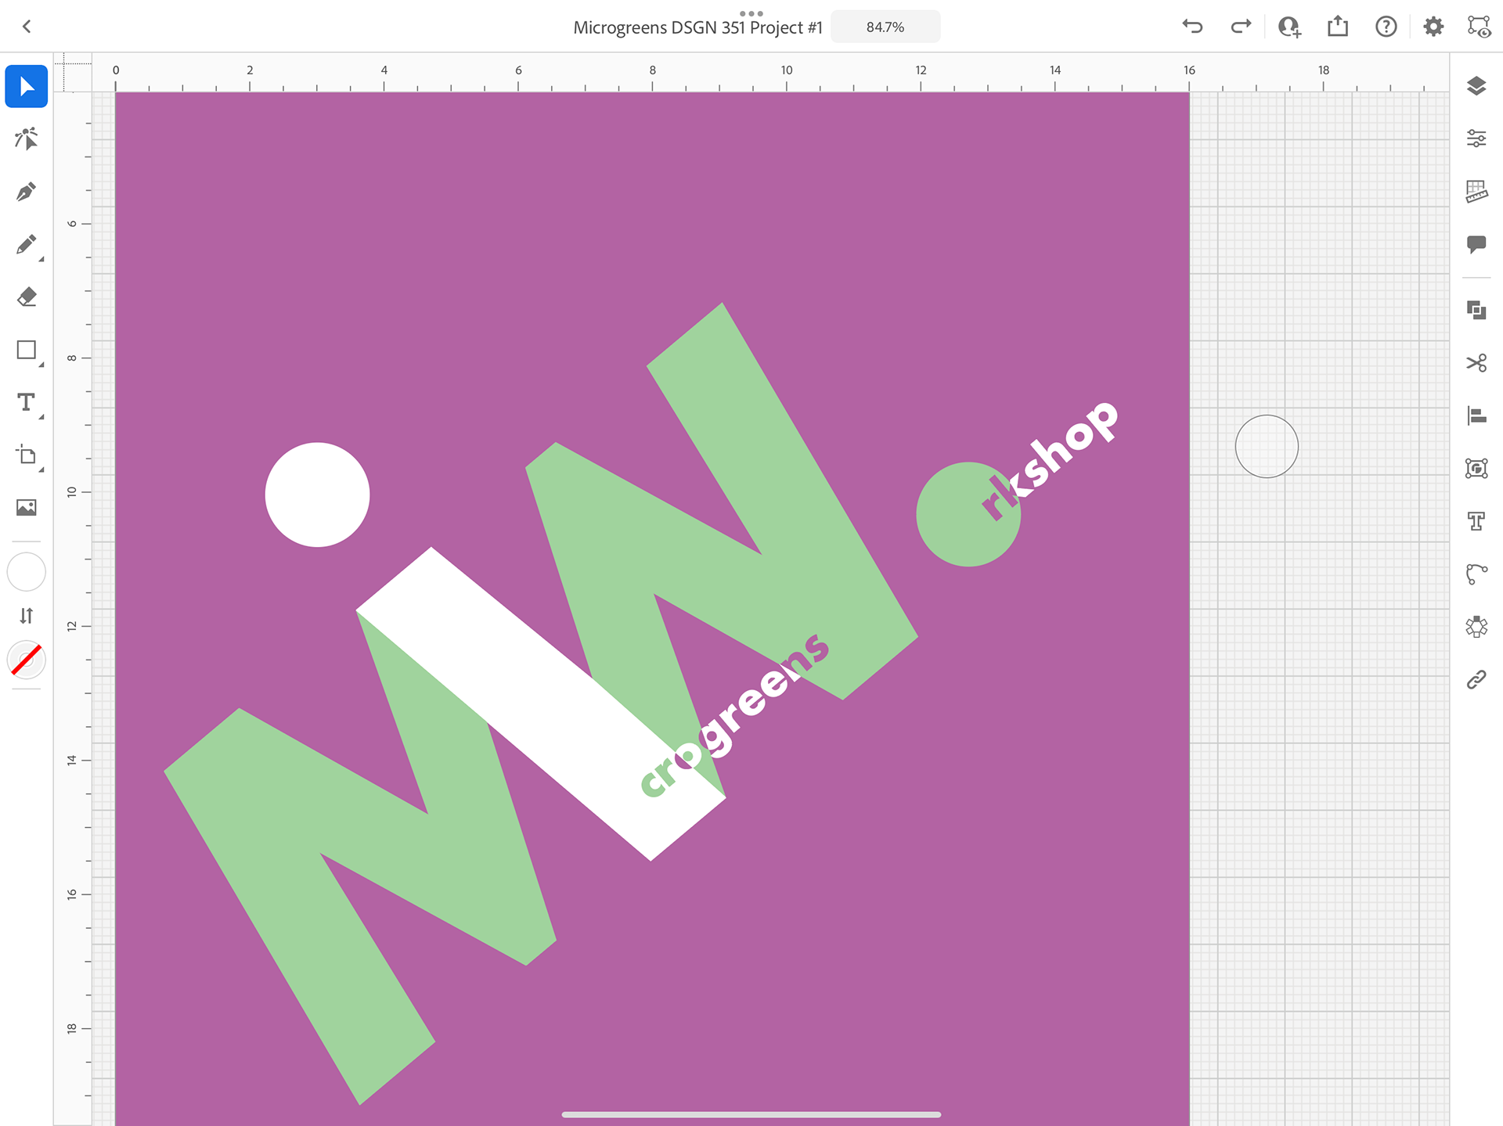1503x1126 pixels.
Task: Toggle the canvas view mode icon
Action: (x=1479, y=27)
